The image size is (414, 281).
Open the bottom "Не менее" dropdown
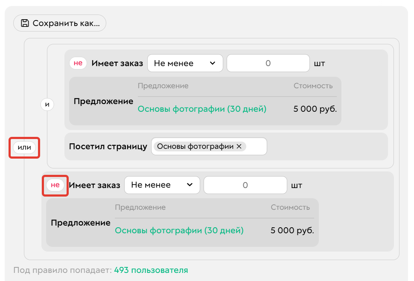click(162, 185)
